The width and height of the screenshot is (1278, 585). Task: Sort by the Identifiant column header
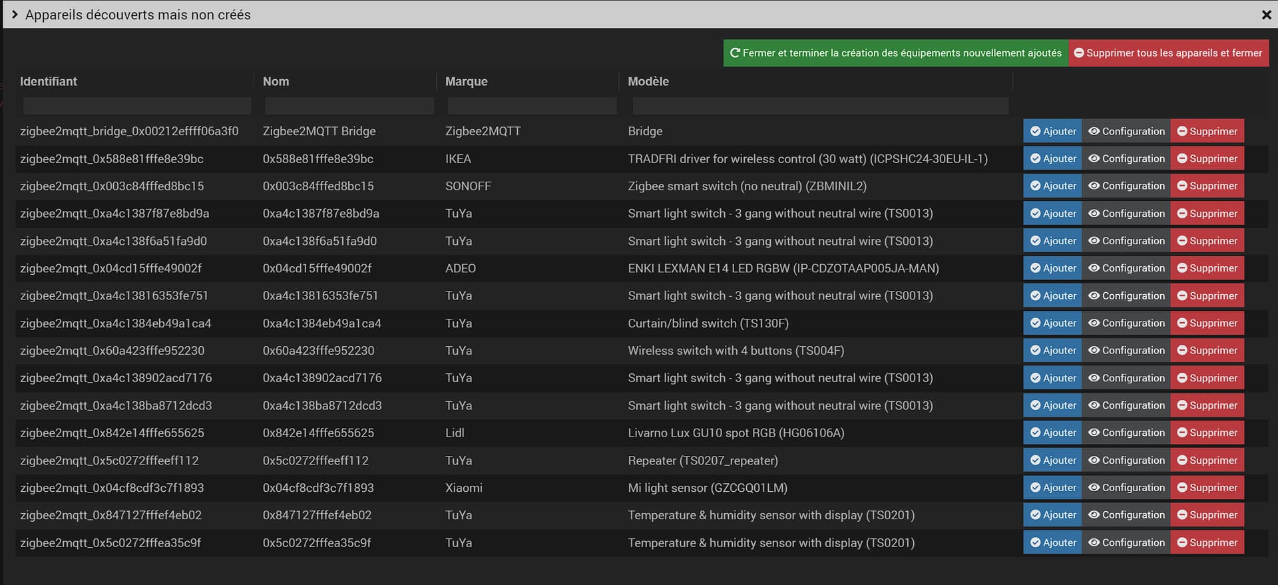pyautogui.click(x=49, y=81)
